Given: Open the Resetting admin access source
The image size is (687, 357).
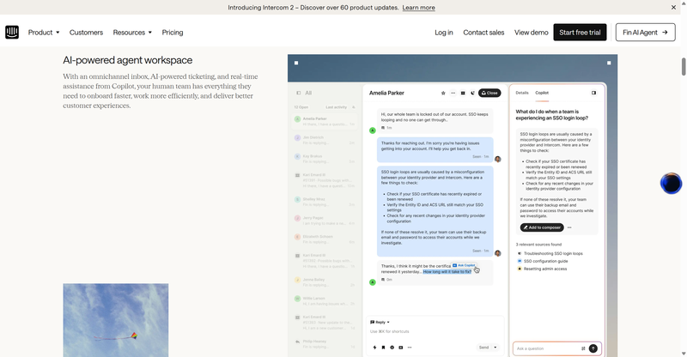Looking at the screenshot, I should [545, 269].
